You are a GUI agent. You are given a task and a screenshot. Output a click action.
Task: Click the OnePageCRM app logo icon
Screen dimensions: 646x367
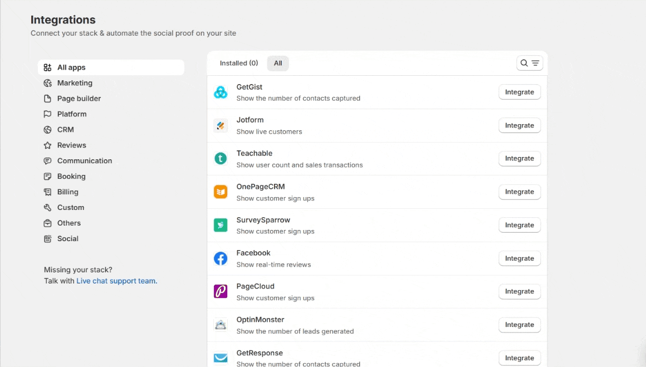[x=221, y=192]
